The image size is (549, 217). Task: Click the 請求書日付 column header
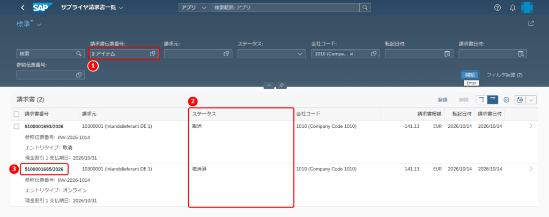(x=490, y=114)
